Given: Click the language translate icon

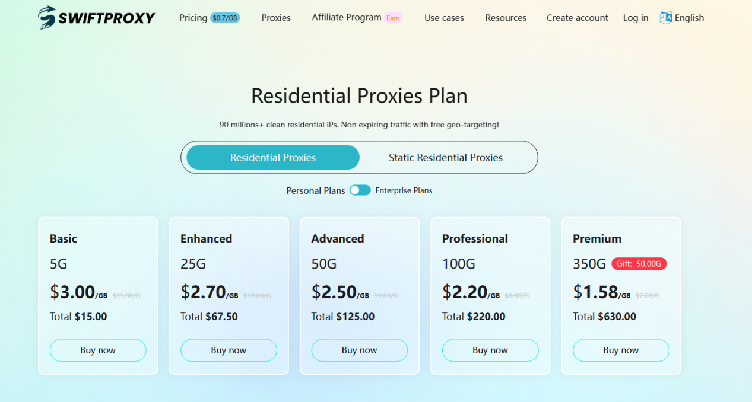Looking at the screenshot, I should (x=666, y=18).
